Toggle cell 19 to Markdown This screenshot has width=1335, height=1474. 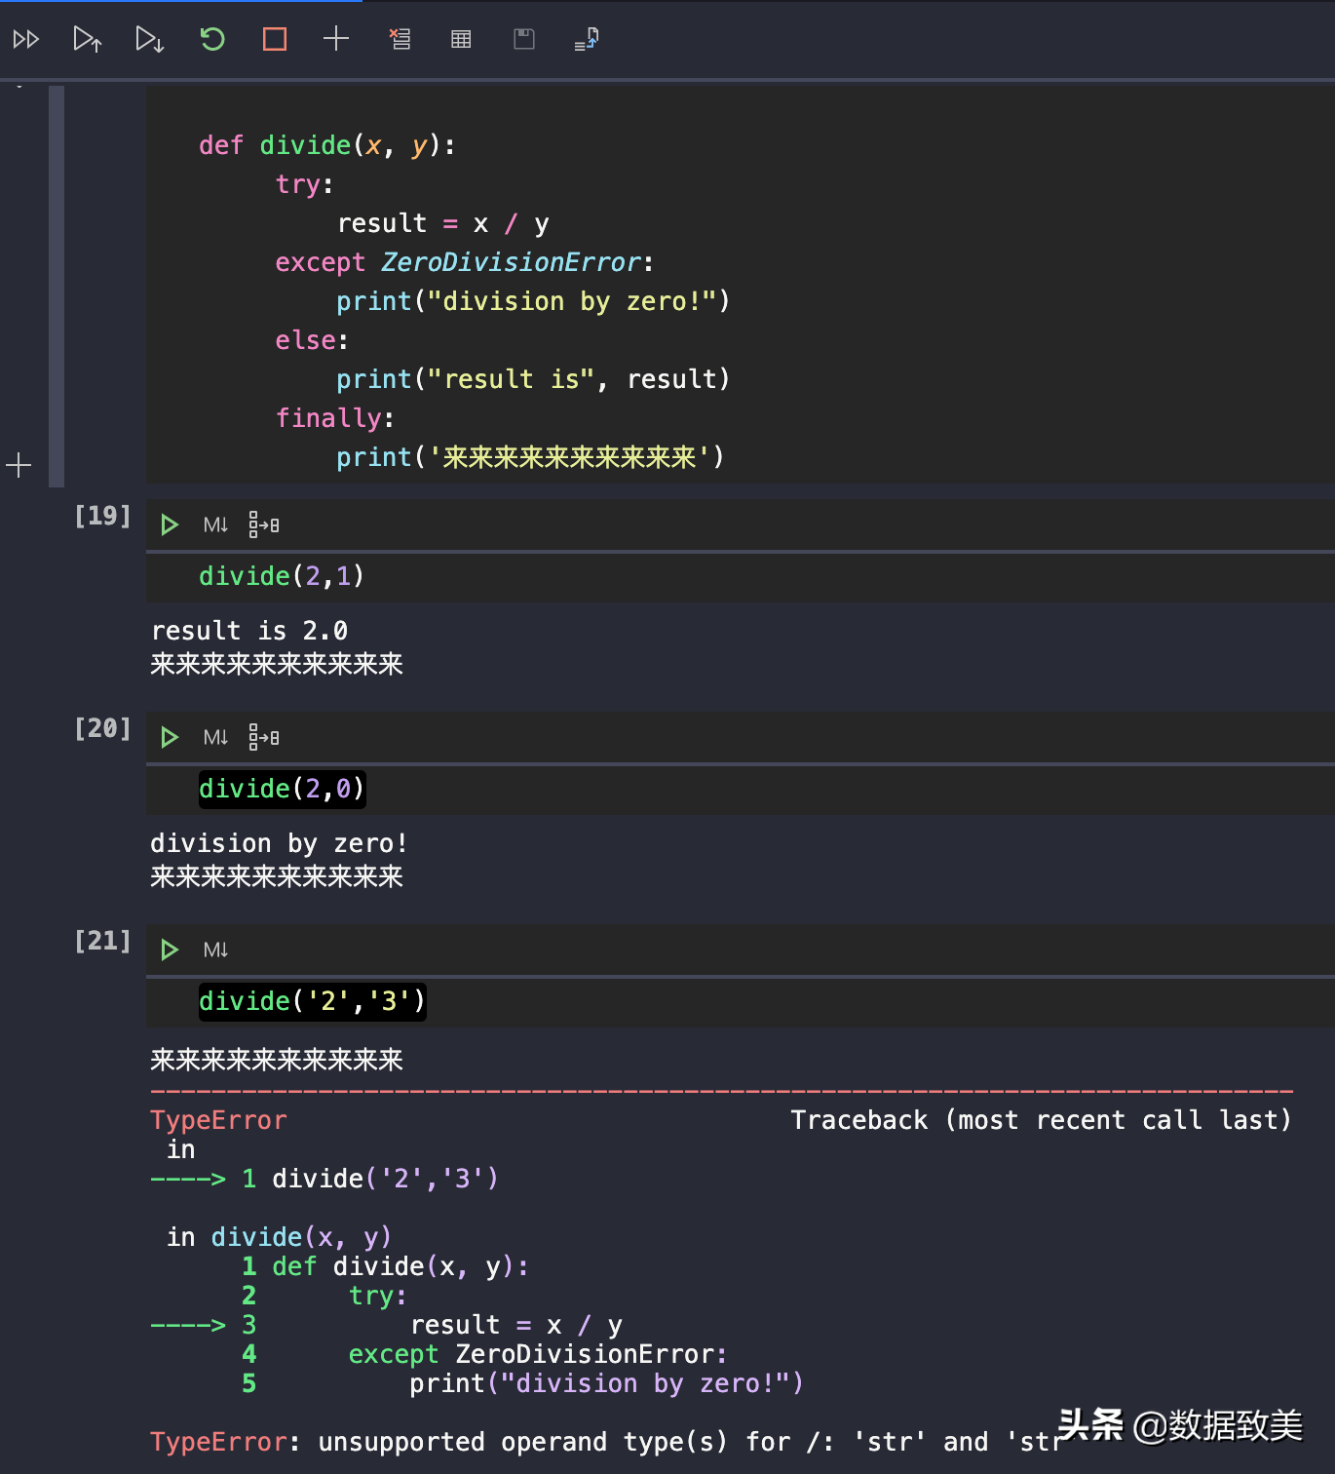(x=215, y=525)
